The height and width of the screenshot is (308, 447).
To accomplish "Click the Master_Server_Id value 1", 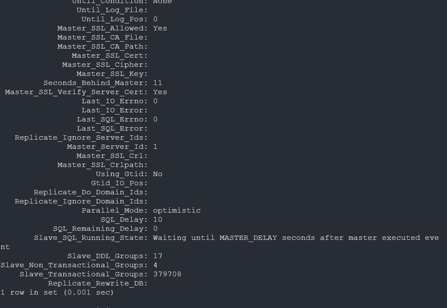I will (x=155, y=147).
